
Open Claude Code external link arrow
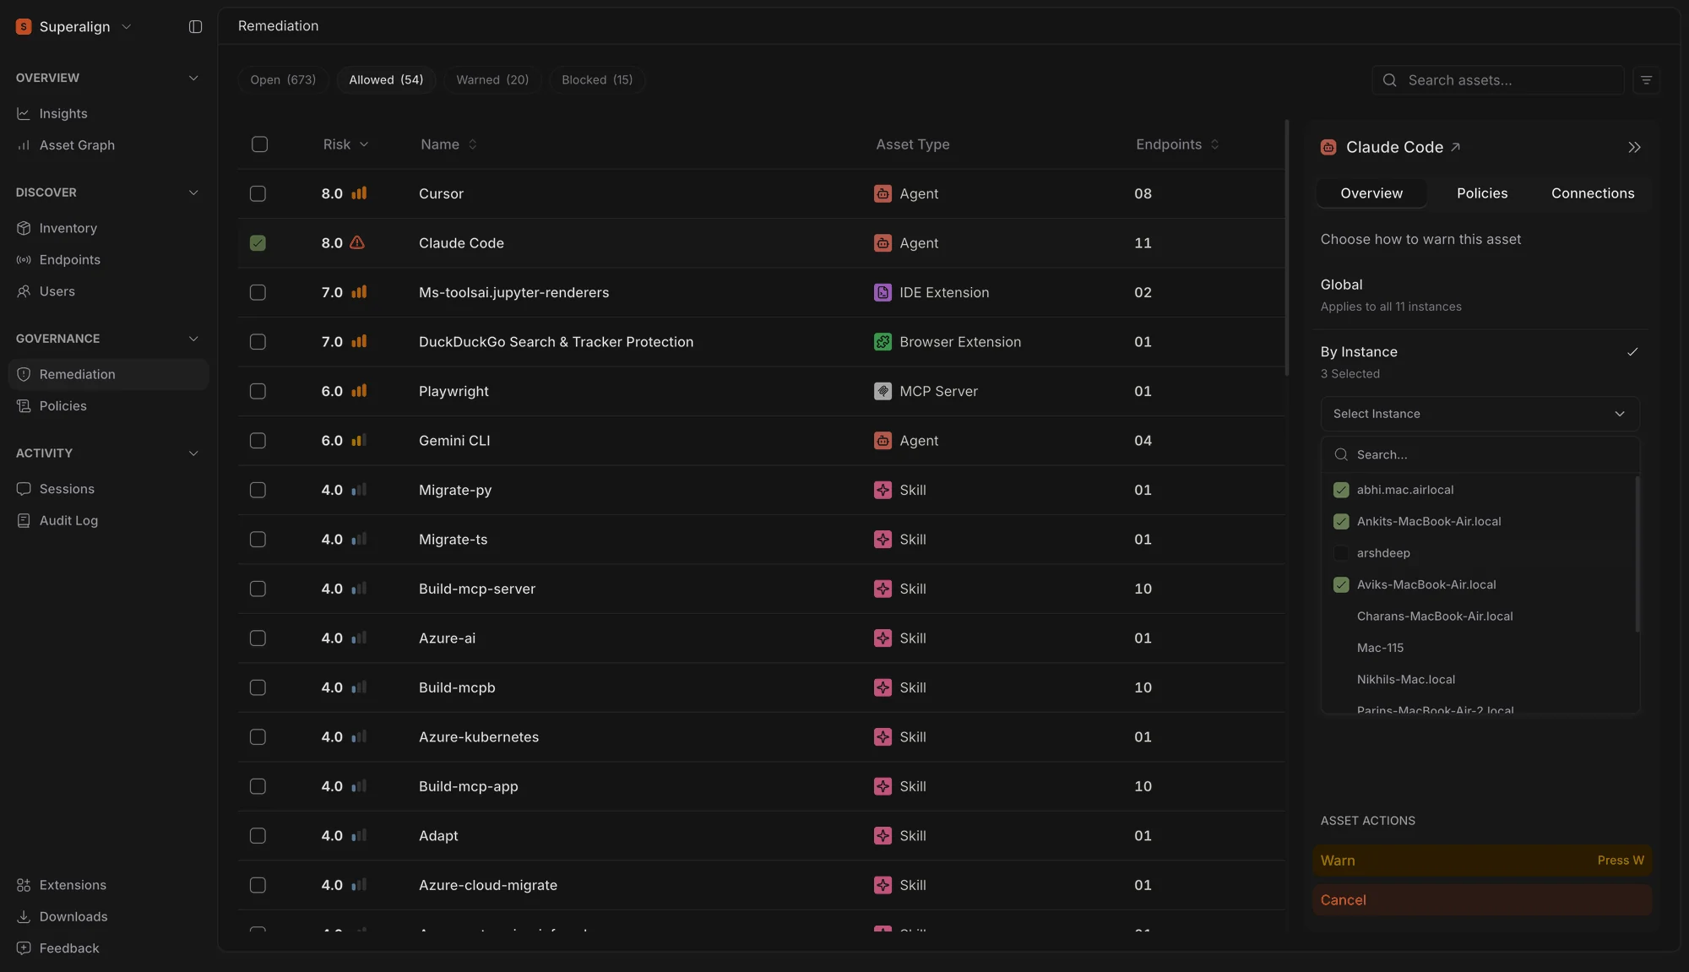[x=1455, y=148]
